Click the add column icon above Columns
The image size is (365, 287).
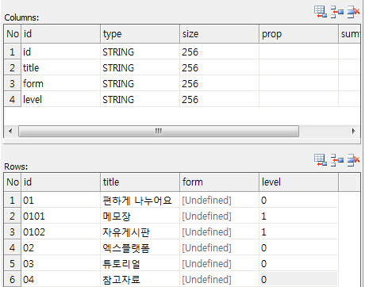pyautogui.click(x=321, y=12)
